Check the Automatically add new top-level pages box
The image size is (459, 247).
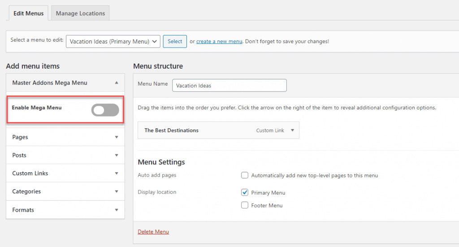click(245, 175)
